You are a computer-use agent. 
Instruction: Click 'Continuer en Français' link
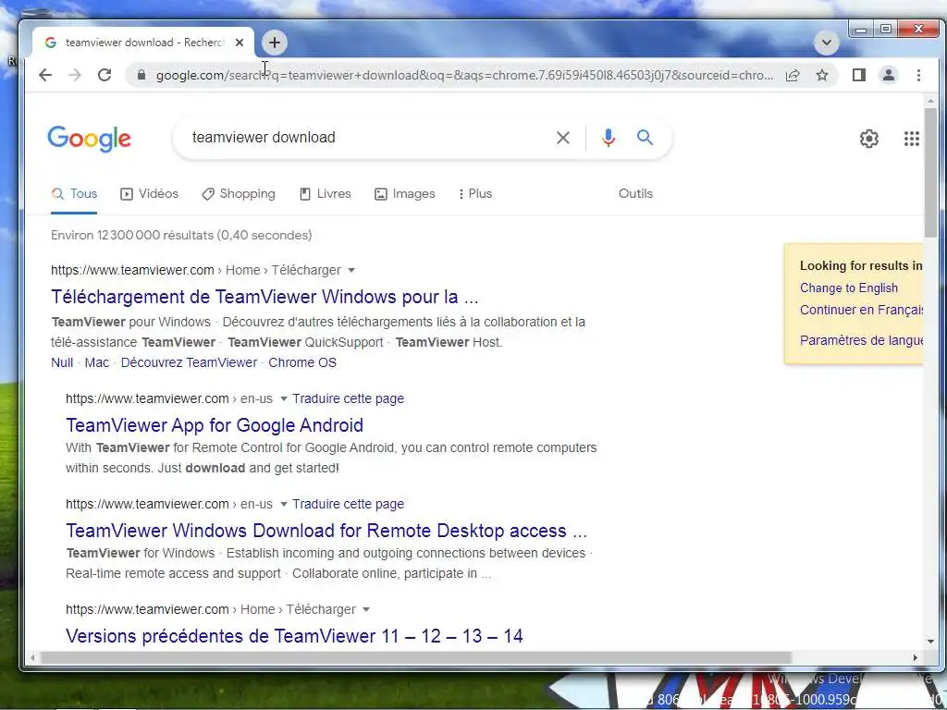pos(861,310)
